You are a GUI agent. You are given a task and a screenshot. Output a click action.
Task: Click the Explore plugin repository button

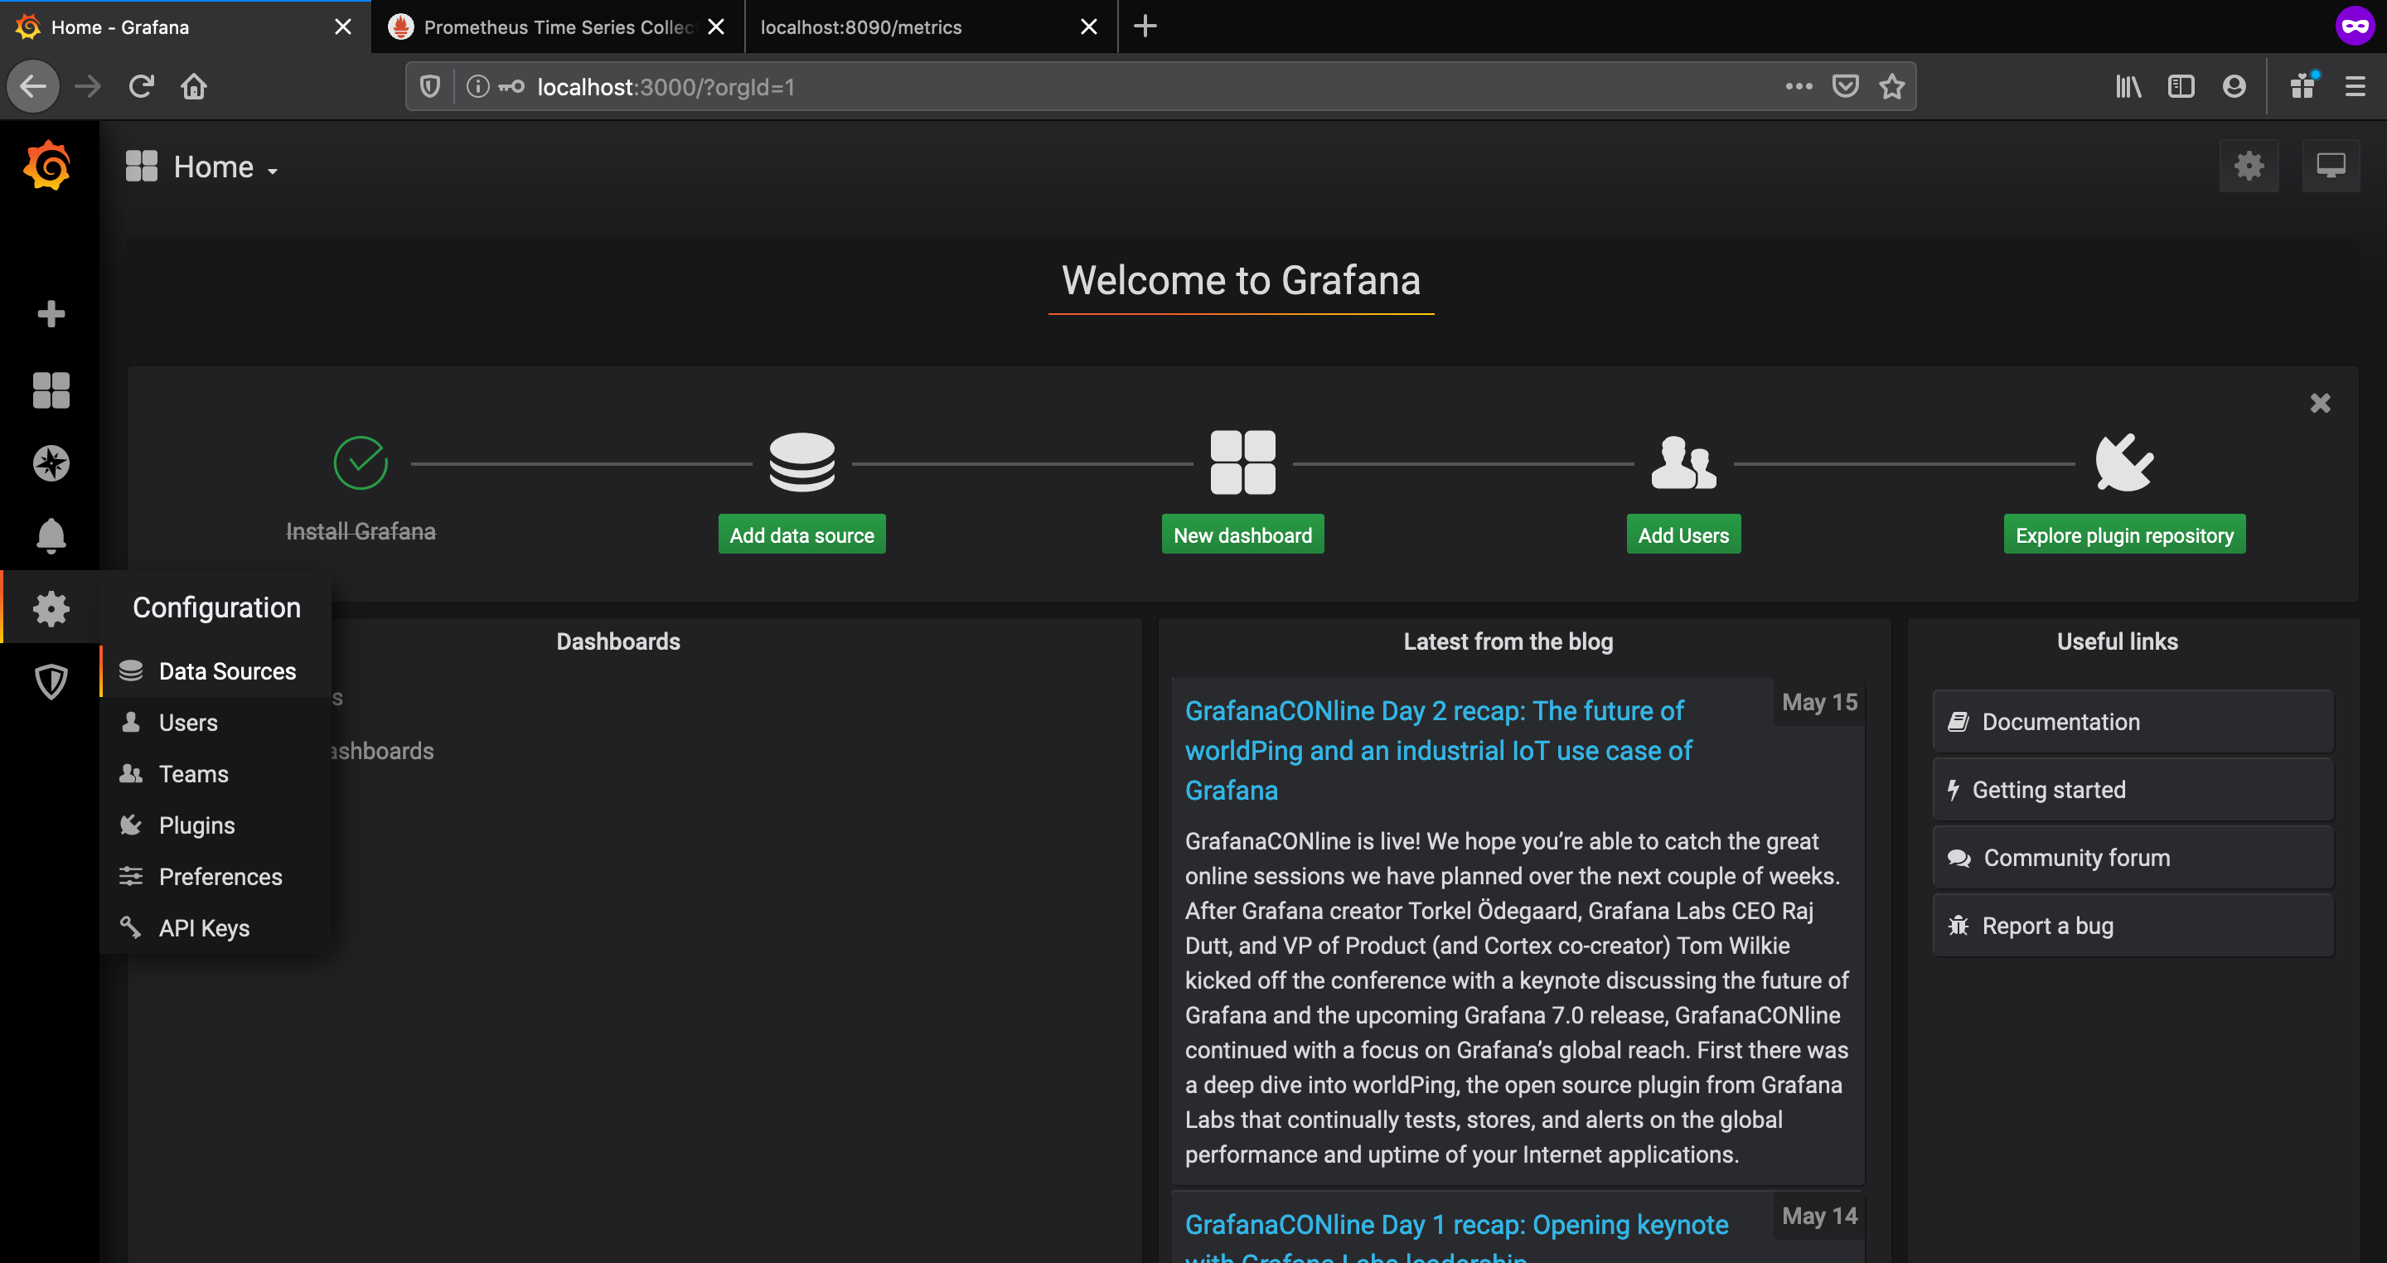(x=2123, y=535)
